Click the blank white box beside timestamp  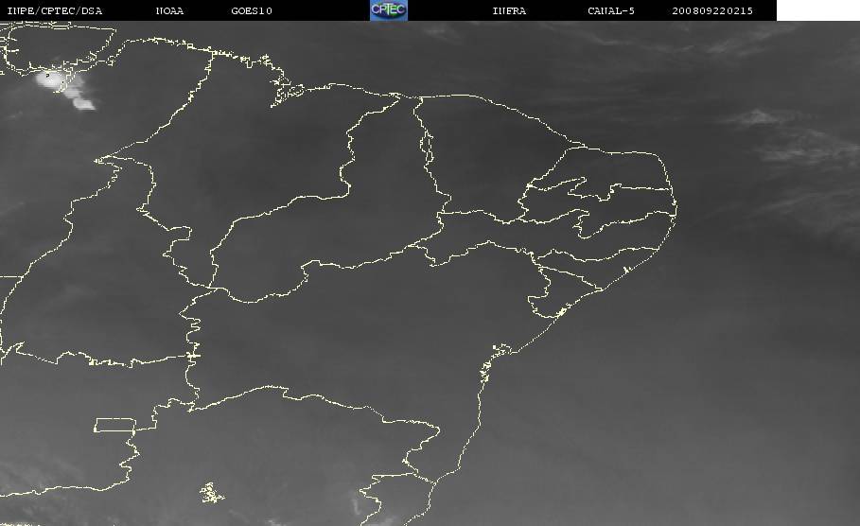pyautogui.click(x=817, y=10)
